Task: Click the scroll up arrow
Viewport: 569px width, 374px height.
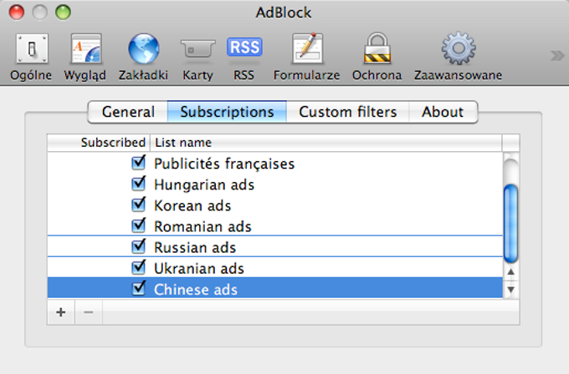Action: tap(511, 271)
